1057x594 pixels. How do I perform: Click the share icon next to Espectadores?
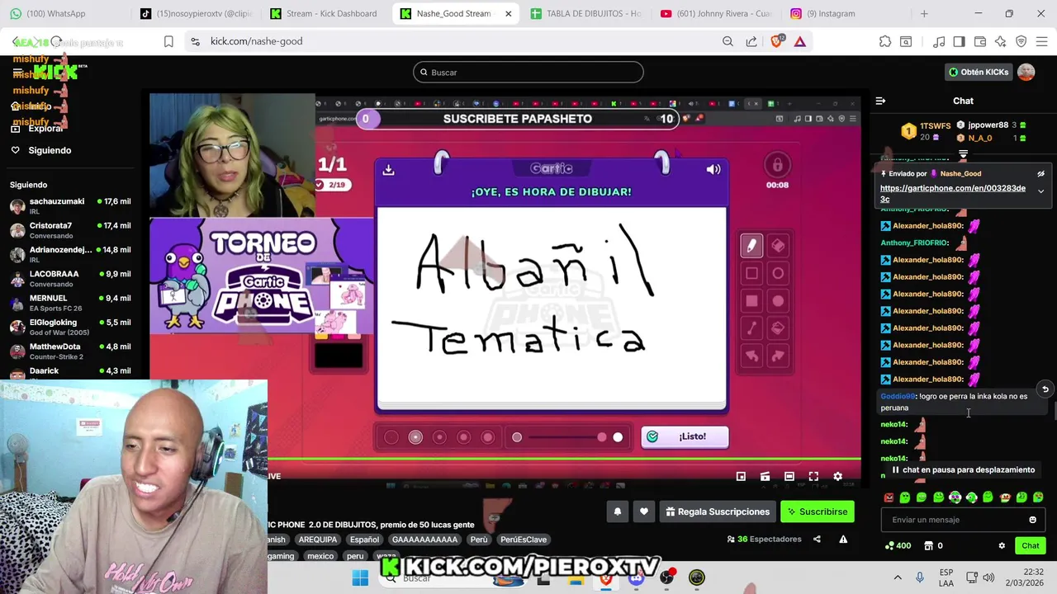[x=817, y=540]
